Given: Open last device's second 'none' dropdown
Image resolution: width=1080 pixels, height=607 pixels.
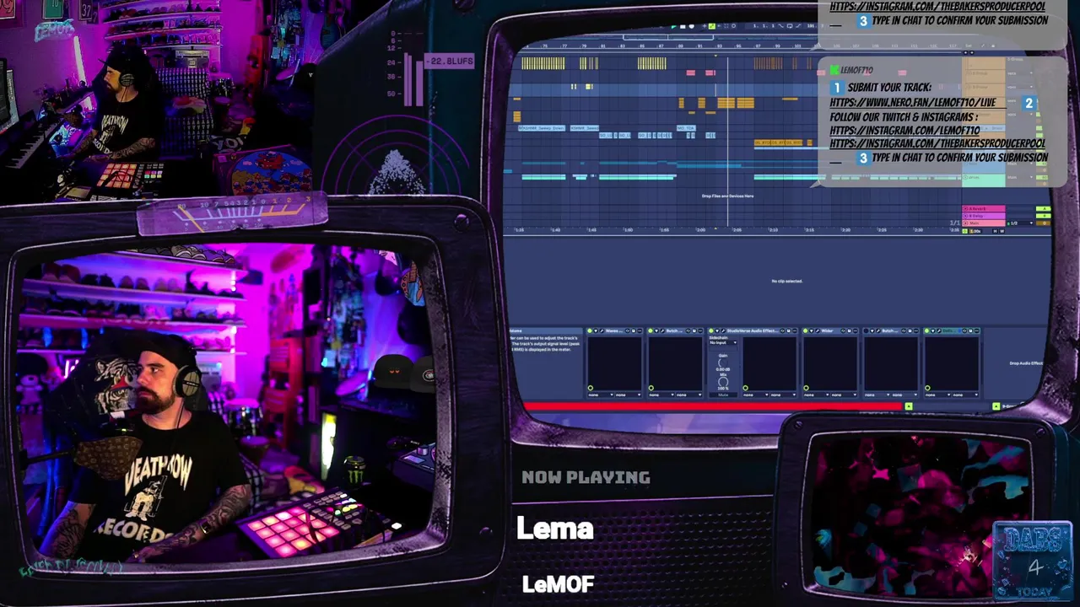Looking at the screenshot, I should tap(965, 395).
